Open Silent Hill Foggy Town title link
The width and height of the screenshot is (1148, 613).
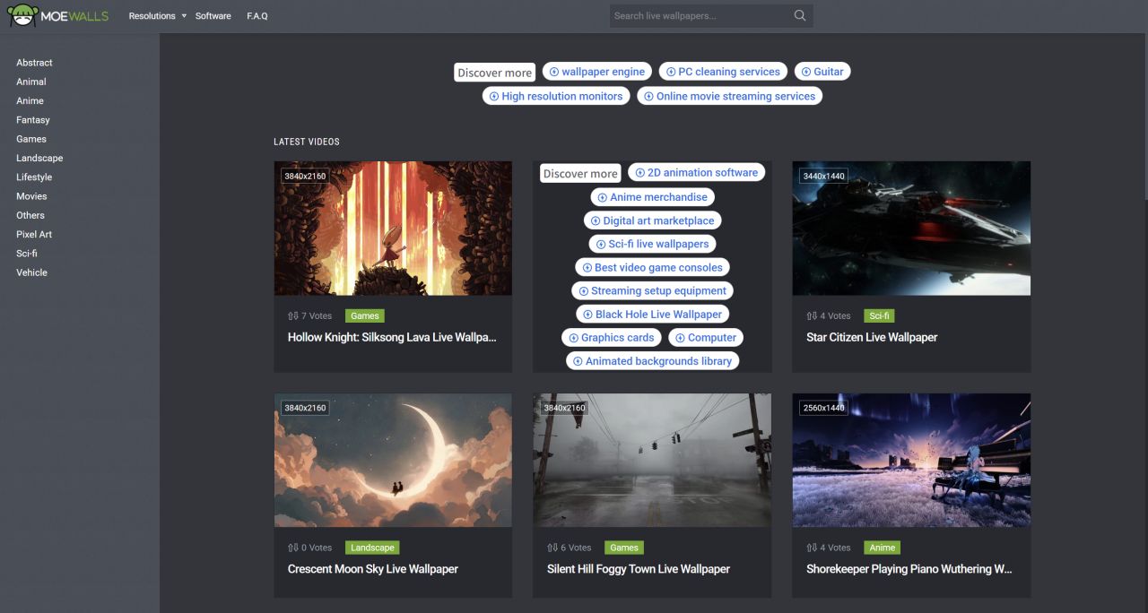(639, 569)
